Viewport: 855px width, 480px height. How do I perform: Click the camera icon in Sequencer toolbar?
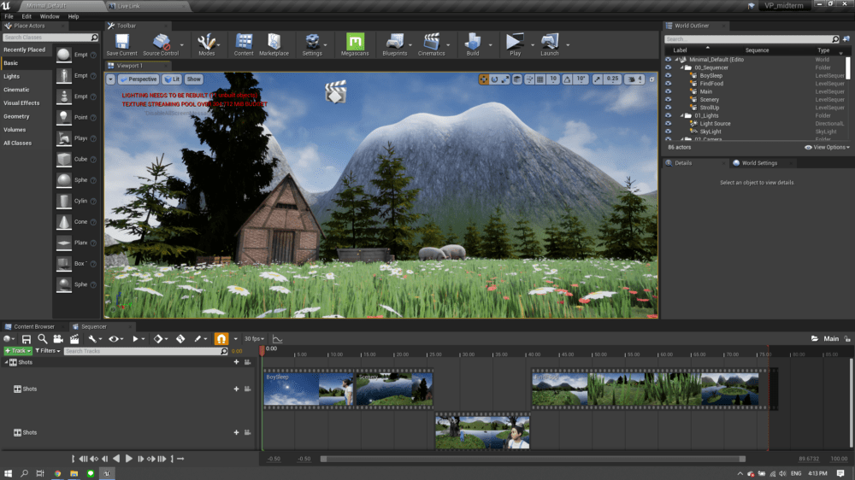(x=59, y=339)
